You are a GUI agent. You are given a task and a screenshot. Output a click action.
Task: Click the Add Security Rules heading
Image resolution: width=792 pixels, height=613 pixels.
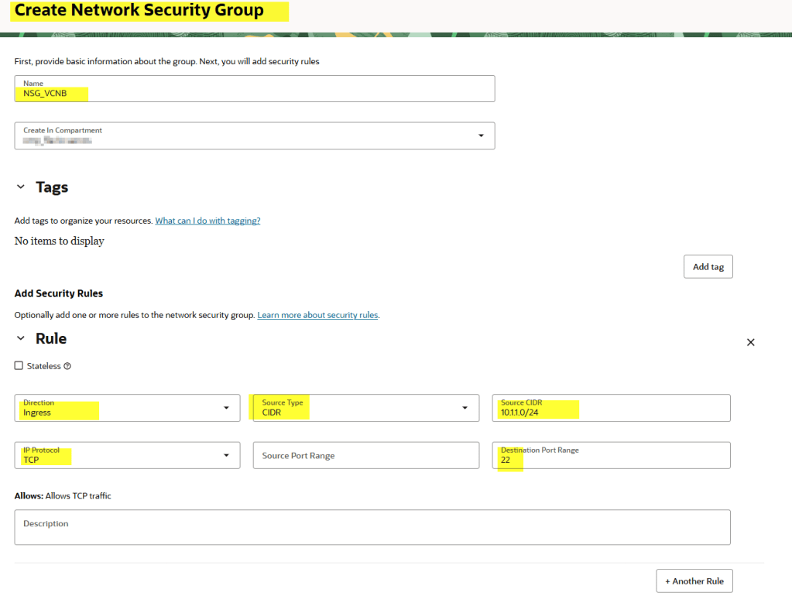coord(59,293)
